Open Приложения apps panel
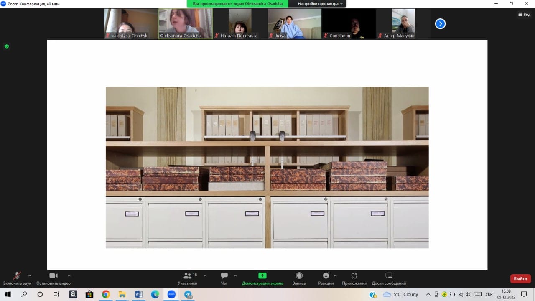The width and height of the screenshot is (535, 301). [x=354, y=278]
